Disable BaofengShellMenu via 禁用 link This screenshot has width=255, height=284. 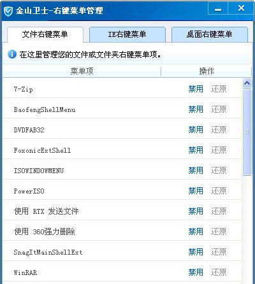pos(196,109)
